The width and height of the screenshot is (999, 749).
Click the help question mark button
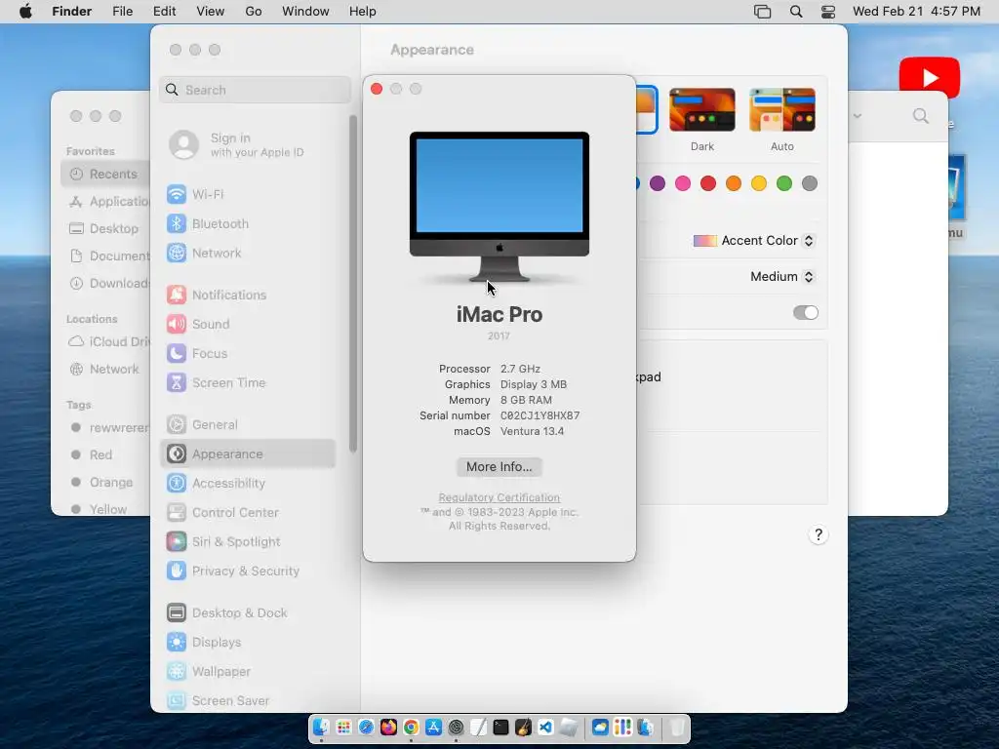pos(819,534)
